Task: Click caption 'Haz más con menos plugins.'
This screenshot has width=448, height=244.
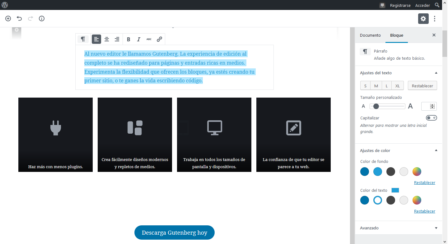Action: 55,167
